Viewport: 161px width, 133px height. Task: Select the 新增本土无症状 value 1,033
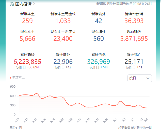[63, 21]
